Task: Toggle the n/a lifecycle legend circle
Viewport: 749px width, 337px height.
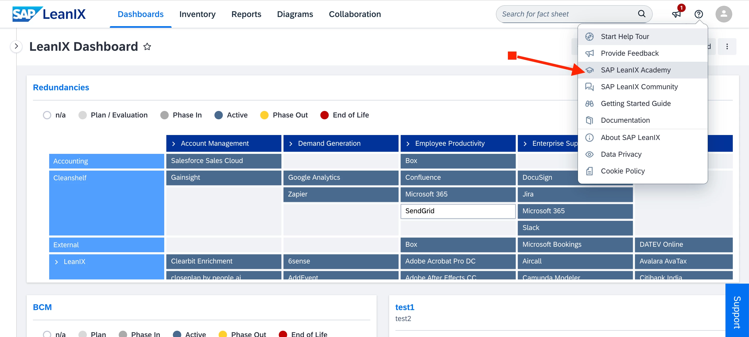Action: click(x=47, y=115)
